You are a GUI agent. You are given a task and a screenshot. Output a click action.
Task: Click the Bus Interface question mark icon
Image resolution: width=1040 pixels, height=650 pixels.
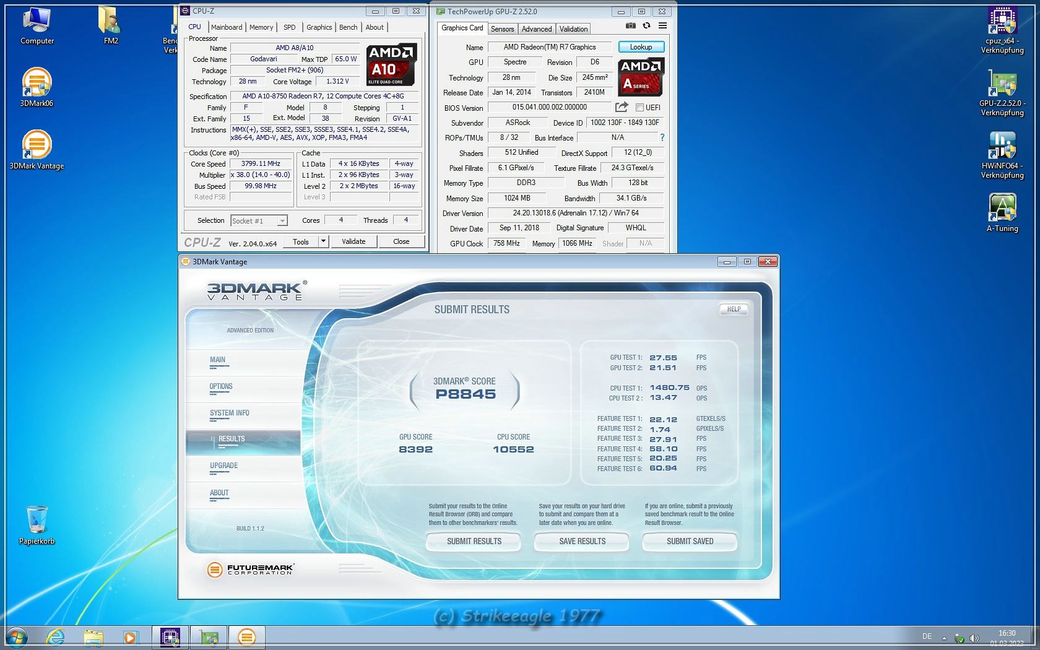coord(662,137)
